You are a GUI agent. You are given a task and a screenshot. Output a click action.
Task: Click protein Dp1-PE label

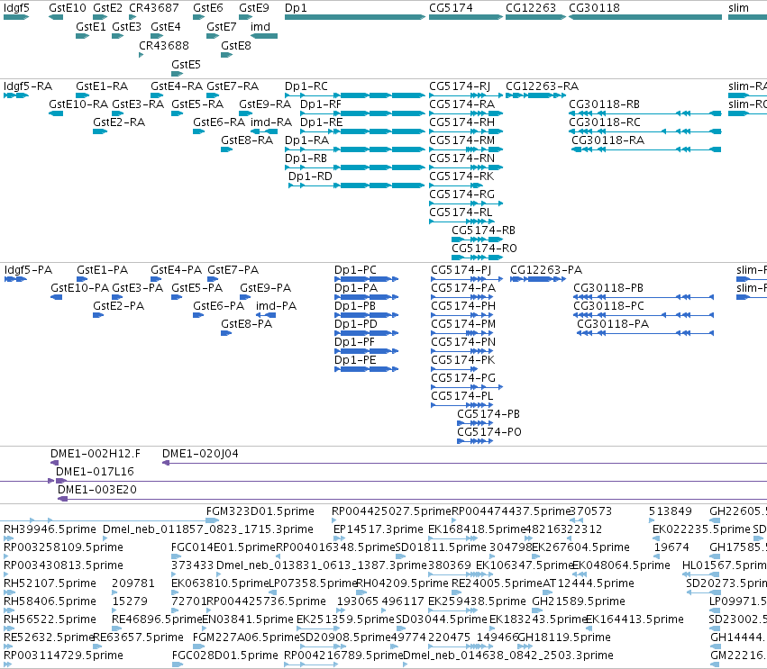[x=356, y=359]
